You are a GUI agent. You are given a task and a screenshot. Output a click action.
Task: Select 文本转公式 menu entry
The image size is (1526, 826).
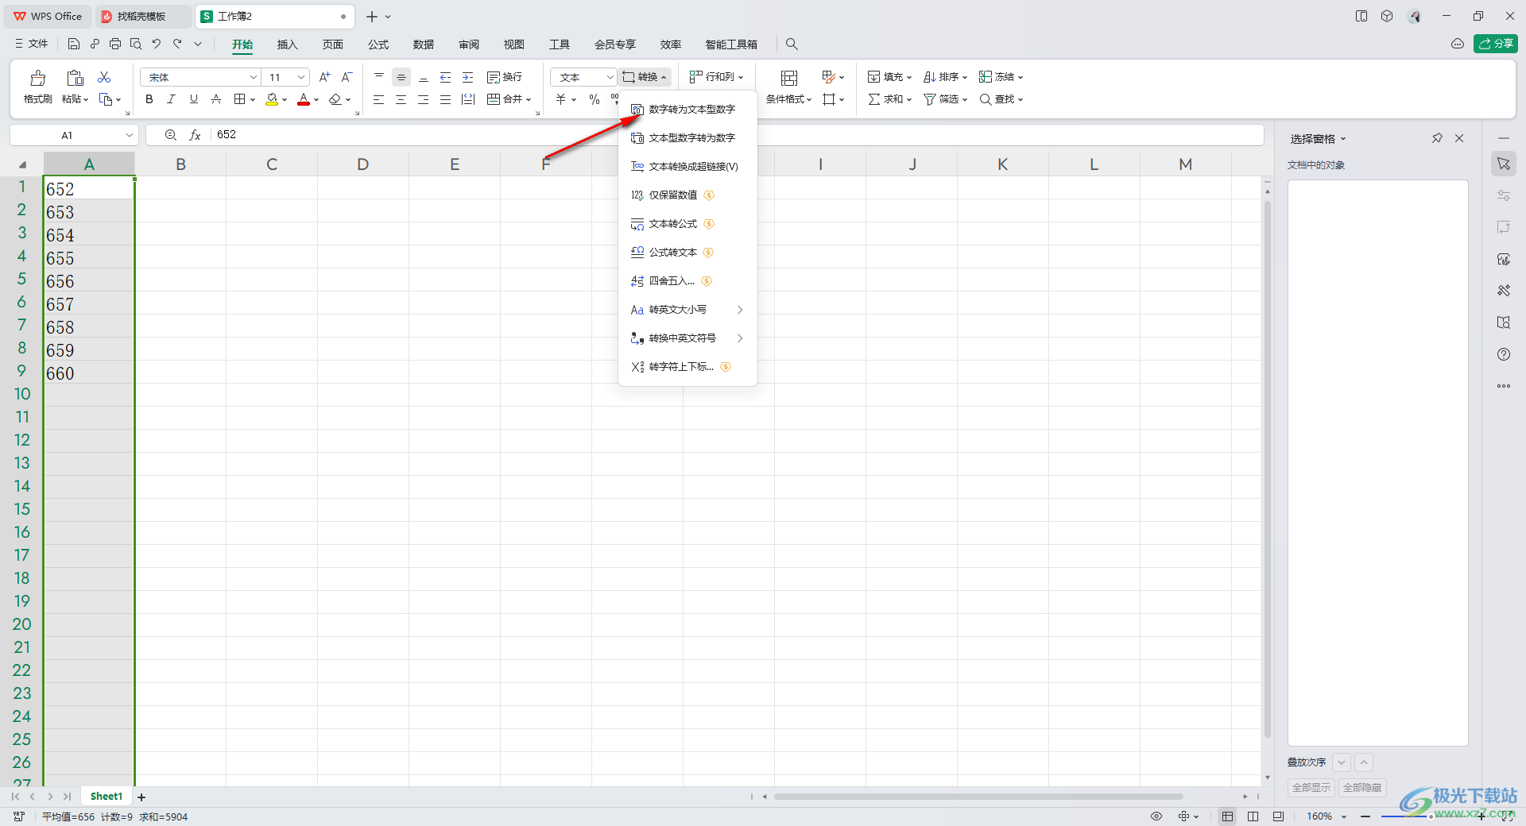tap(687, 224)
